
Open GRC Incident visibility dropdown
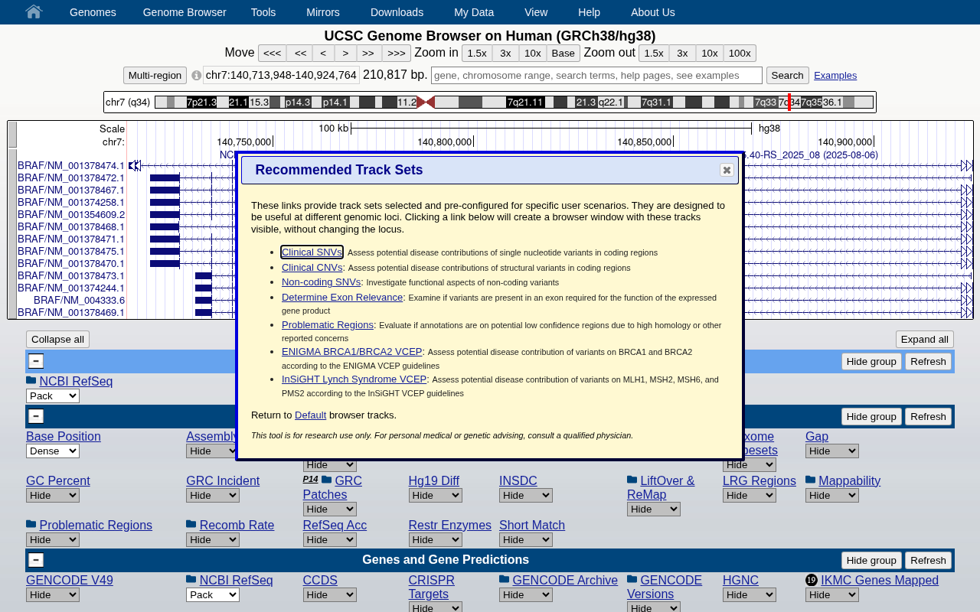[213, 495]
